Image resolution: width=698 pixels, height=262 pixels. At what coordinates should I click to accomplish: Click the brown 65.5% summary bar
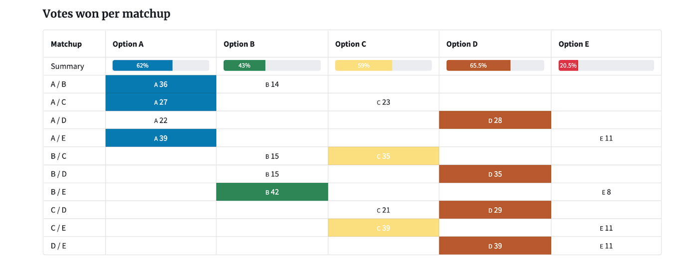(495, 65)
